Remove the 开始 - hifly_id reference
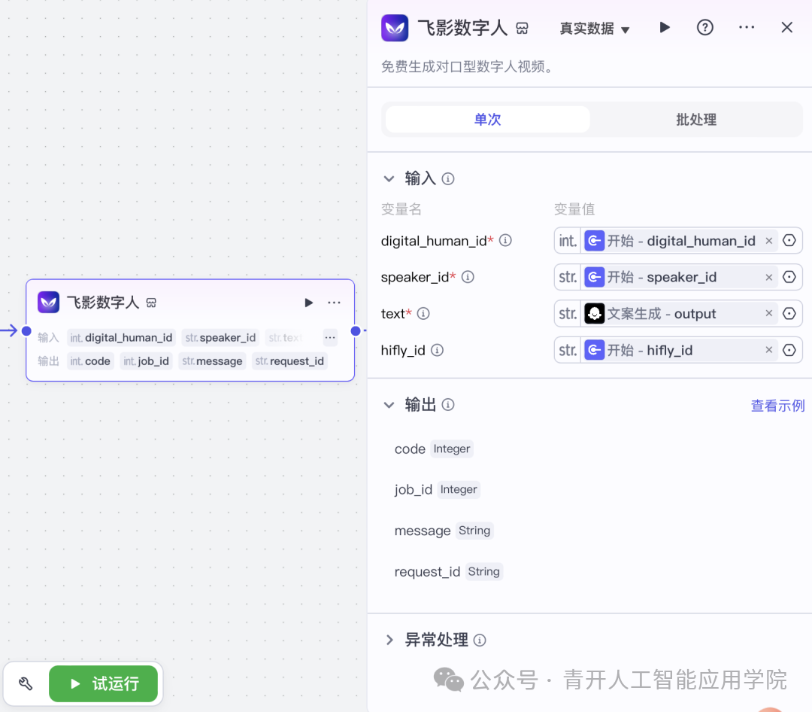 tap(769, 350)
